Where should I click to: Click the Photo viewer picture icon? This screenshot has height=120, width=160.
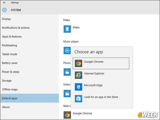67,72
